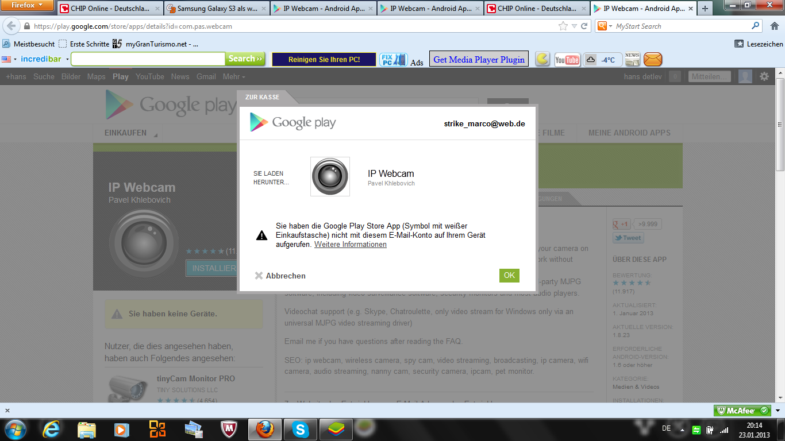The width and height of the screenshot is (785, 441).
Task: Open the history dropdown arrow in address bar
Action: pyautogui.click(x=574, y=26)
